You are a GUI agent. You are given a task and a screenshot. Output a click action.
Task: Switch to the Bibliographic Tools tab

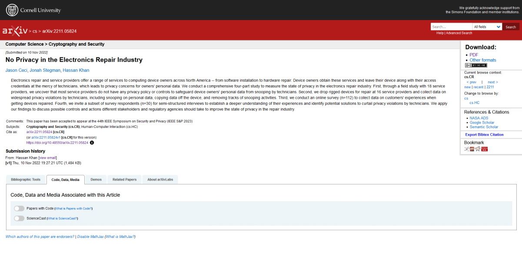(x=26, y=180)
